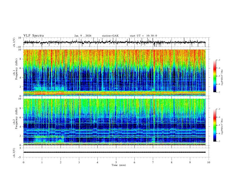Click time axis tick label "9"
The image size is (235, 182).
click(190, 162)
